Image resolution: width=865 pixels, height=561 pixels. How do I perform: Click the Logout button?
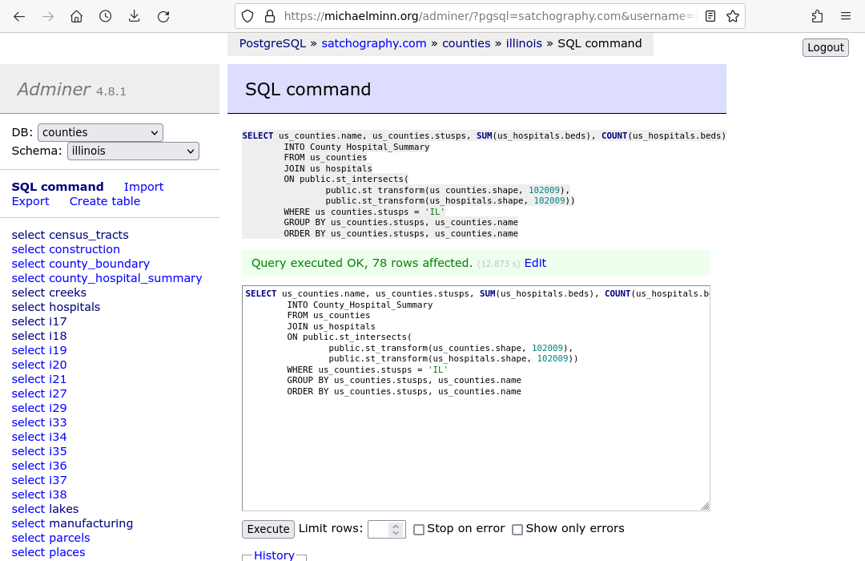825,47
